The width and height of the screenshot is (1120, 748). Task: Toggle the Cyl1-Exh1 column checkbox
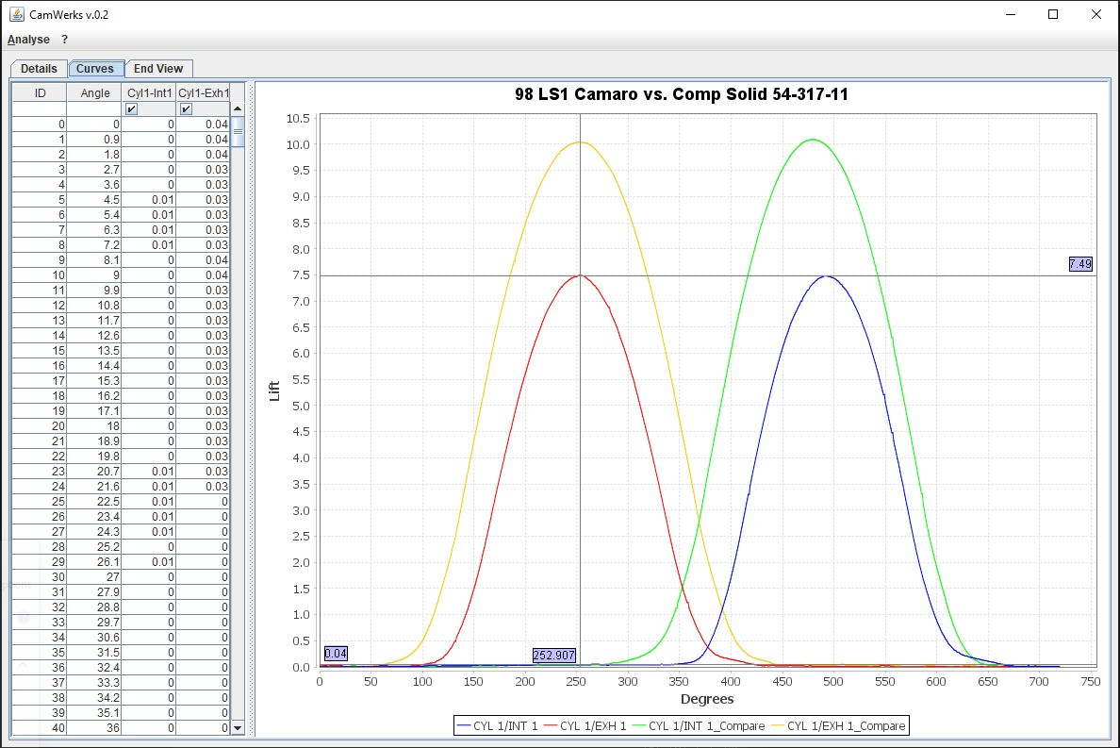[186, 108]
